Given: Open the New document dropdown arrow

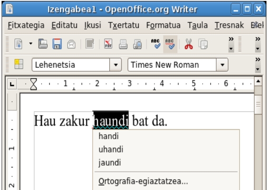Looking at the screenshot, I should pyautogui.click(x=31, y=44).
